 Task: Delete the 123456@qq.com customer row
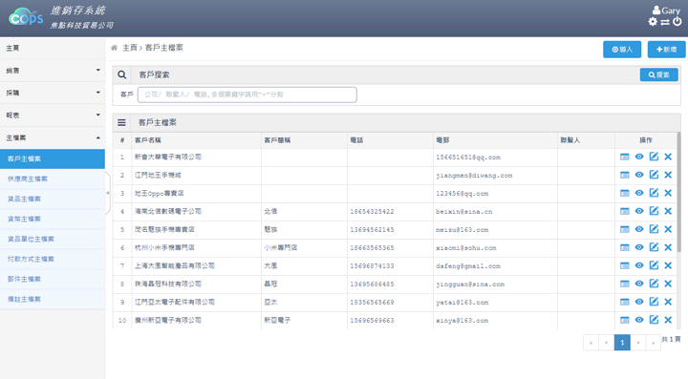[668, 193]
